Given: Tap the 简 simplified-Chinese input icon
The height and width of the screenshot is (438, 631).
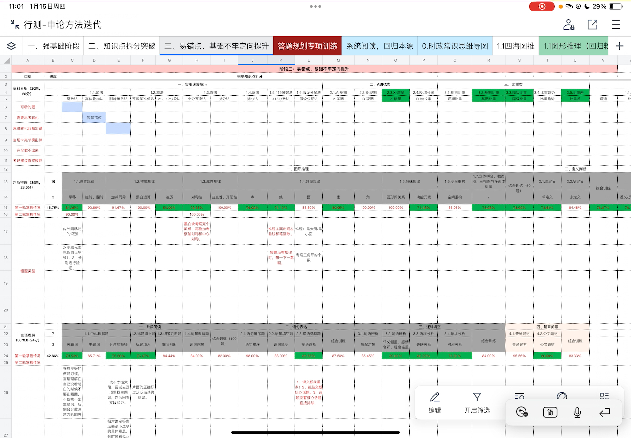Looking at the screenshot, I should pyautogui.click(x=550, y=412).
